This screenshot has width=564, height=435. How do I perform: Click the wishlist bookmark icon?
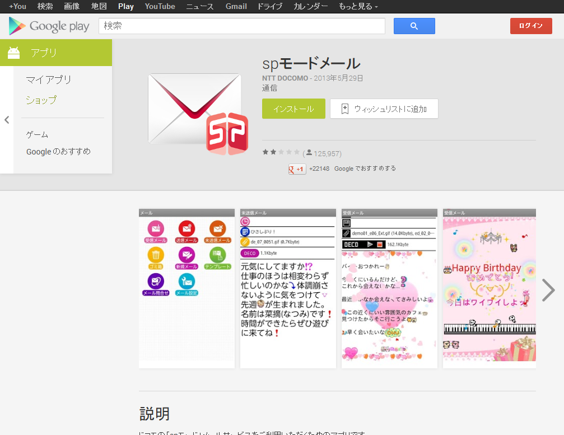point(344,109)
